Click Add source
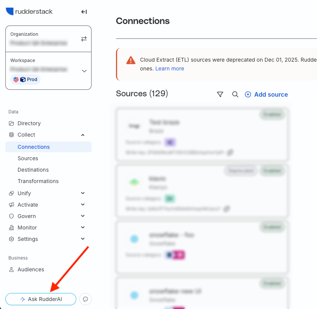 tap(266, 94)
